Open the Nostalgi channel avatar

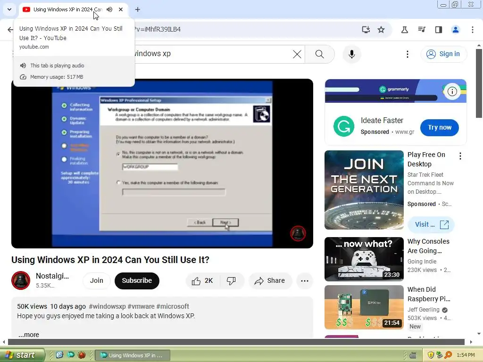(21, 280)
